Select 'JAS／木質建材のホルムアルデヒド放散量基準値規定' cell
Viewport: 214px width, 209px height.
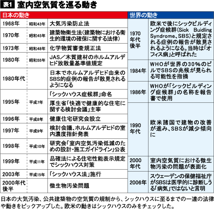pos(88,60)
